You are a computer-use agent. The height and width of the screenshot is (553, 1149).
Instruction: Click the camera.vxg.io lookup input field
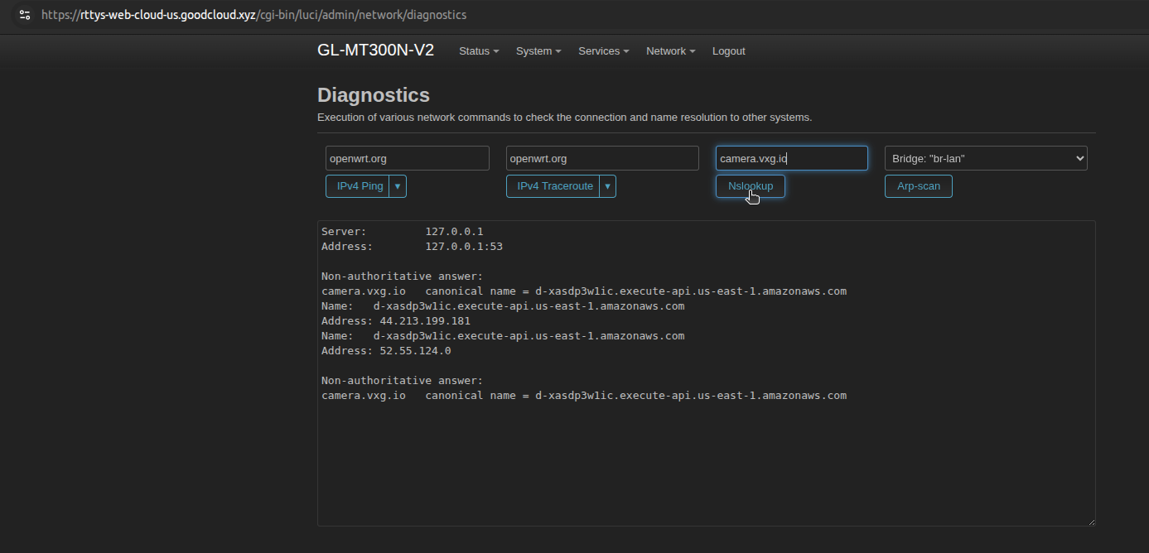(791, 158)
